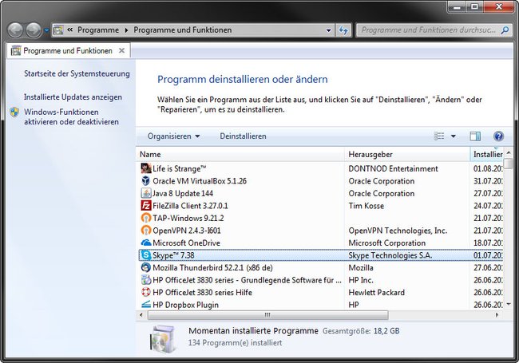Viewport: 519px width, 363px height.
Task: Sort by the Name column header
Action: 240,155
